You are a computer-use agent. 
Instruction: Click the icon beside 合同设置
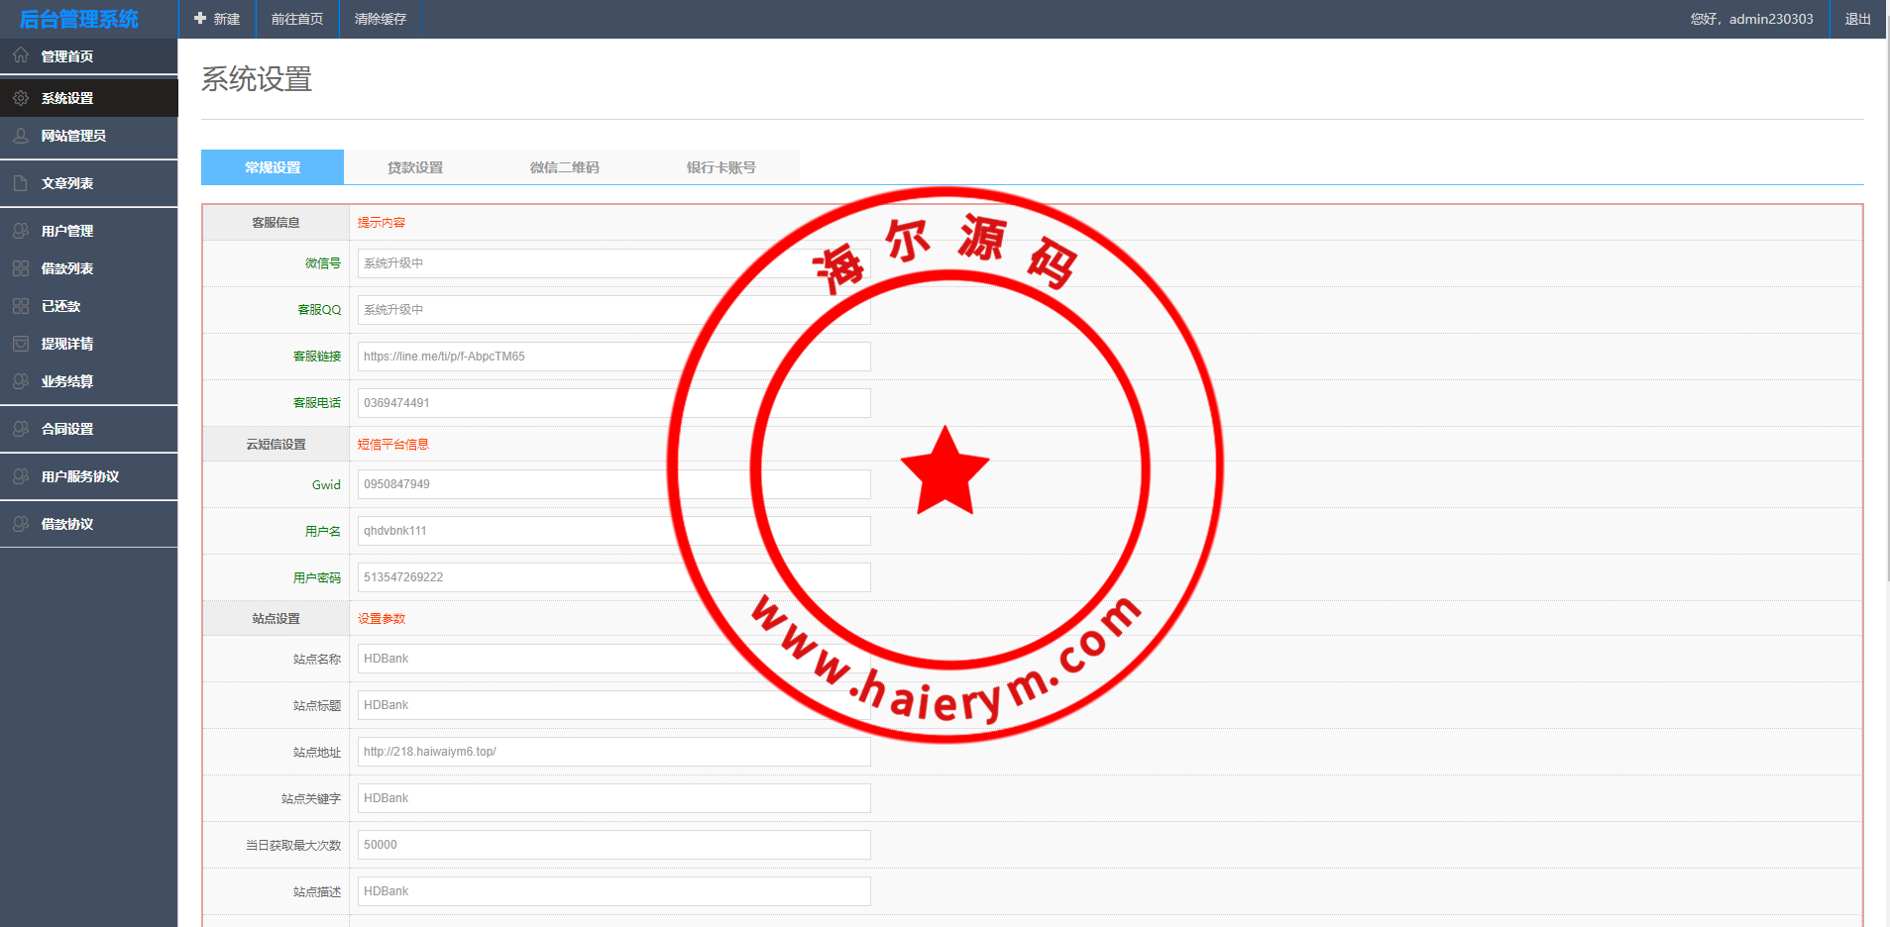[x=21, y=429]
